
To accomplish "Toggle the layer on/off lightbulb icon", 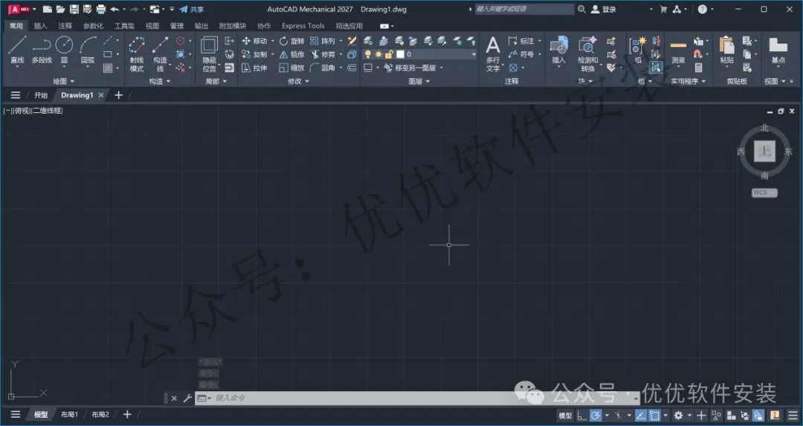I will pyautogui.click(x=368, y=54).
